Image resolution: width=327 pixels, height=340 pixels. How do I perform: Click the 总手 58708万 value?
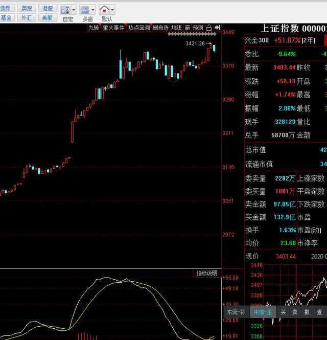(x=283, y=135)
